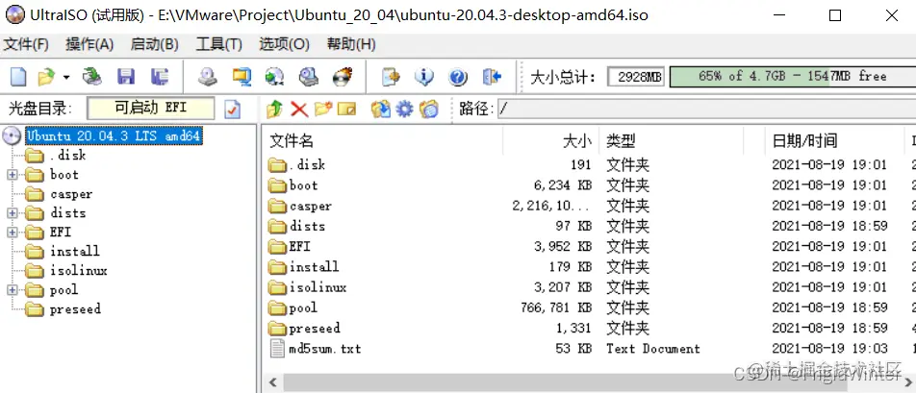Expand the pool folder in tree
The image size is (916, 393).
pyautogui.click(x=13, y=290)
